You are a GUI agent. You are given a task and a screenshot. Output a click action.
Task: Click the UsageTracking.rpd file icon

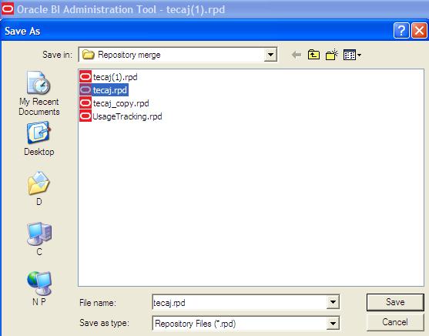[85, 116]
